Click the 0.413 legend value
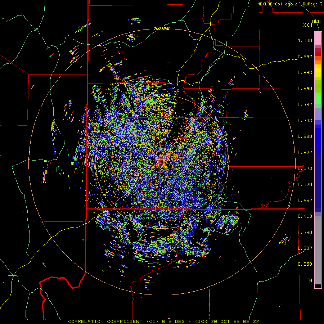Viewport: 324px width, 324px height. pyautogui.click(x=305, y=216)
